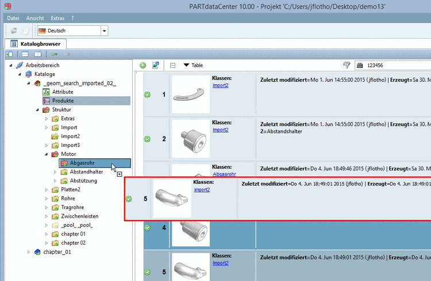Viewport: 431px width, 281px height.
Task: Click the search field containing 123456
Action: click(393, 65)
